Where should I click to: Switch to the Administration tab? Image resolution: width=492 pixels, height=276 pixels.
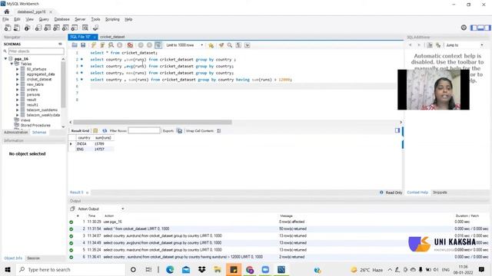tap(16, 133)
